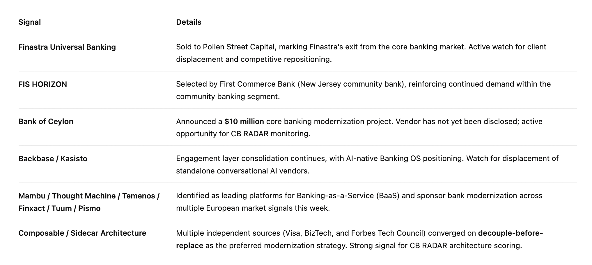Click the Finxact / Tuum / Pismo line
The height and width of the screenshot is (265, 592).
pyautogui.click(x=59, y=208)
